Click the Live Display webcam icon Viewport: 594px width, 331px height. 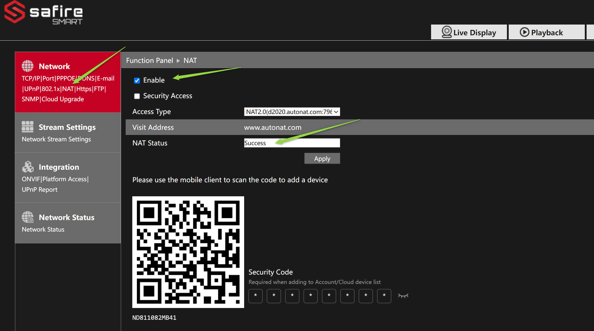click(446, 32)
